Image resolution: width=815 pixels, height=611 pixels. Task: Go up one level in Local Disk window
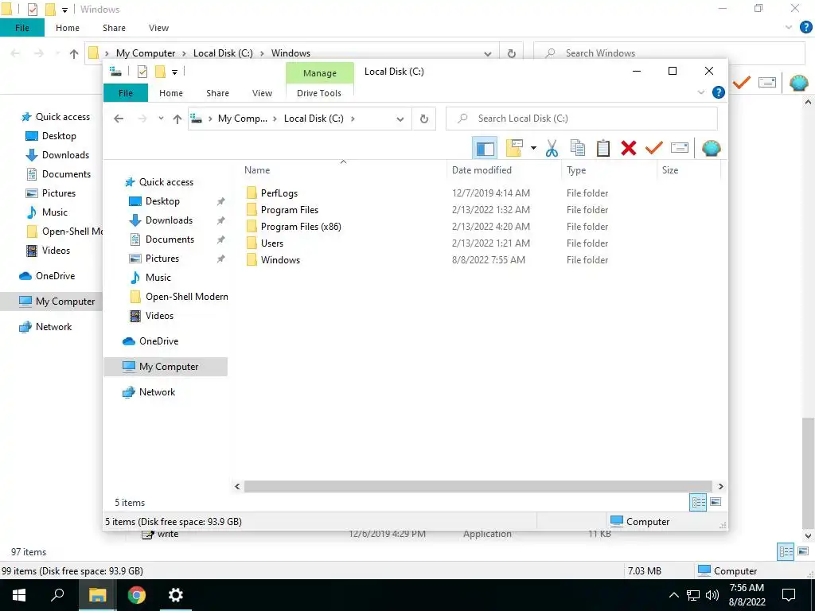177,119
